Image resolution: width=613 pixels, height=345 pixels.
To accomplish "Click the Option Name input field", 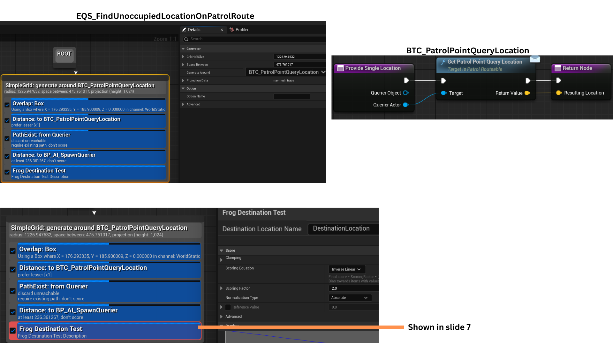I will pyautogui.click(x=292, y=96).
